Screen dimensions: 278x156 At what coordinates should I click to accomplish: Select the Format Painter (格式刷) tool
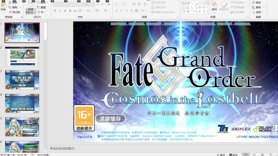(x=14, y=12)
